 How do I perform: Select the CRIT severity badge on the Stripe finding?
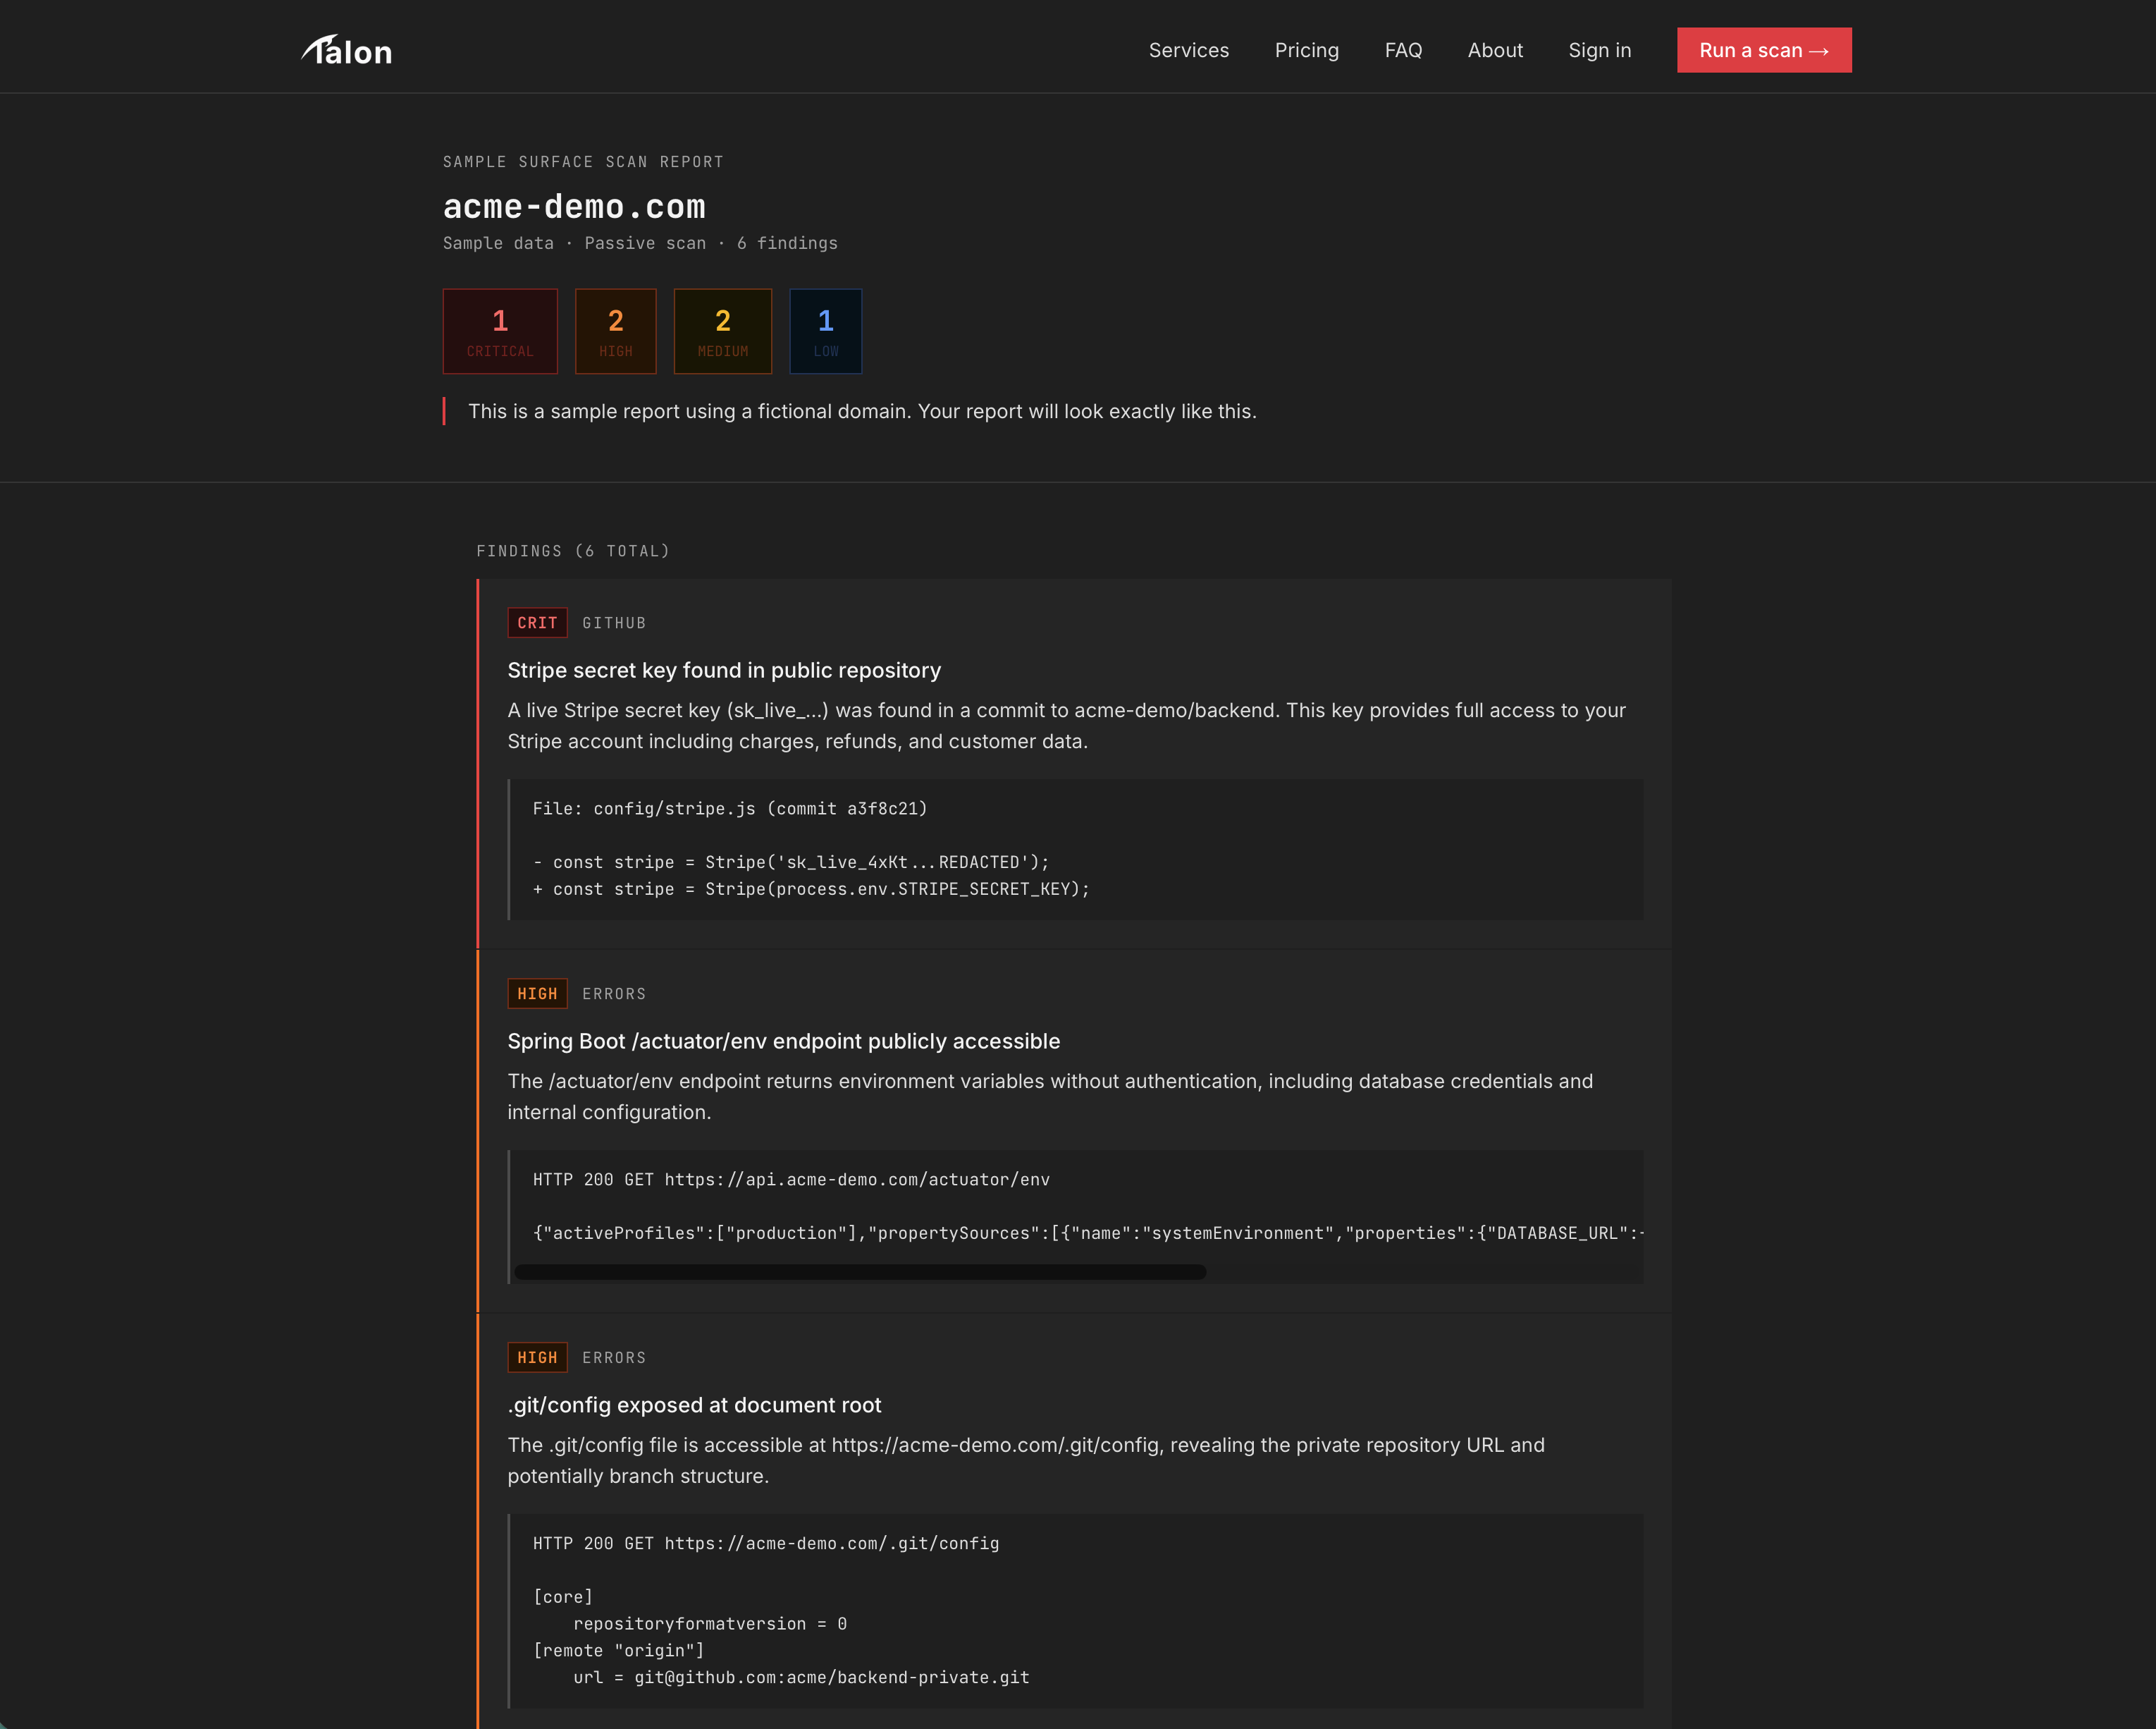click(x=537, y=623)
